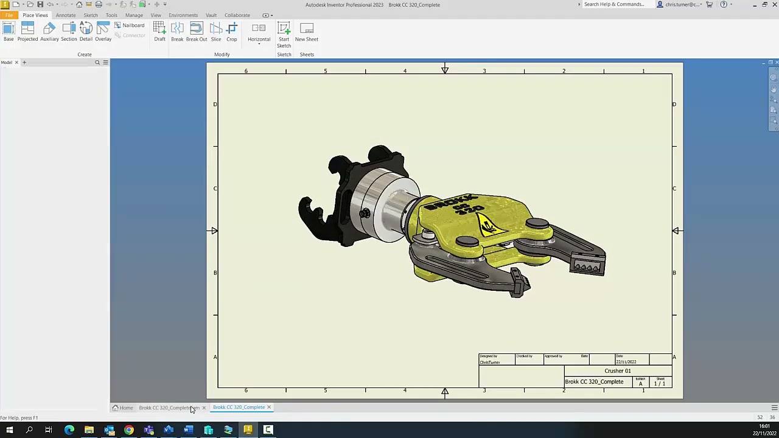This screenshot has width=779, height=438.
Task: Choose the Auxiliary view tool
Action: click(49, 32)
